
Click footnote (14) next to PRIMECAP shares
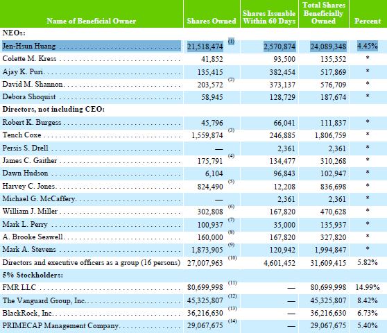click(232, 321)
